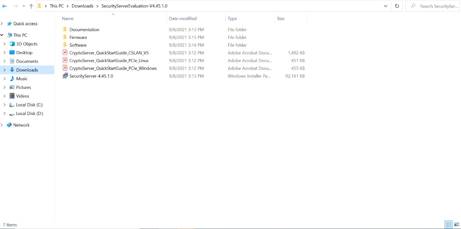Click PDF icon of QuickStartGuide_CSLAN_V5

tap(65, 52)
